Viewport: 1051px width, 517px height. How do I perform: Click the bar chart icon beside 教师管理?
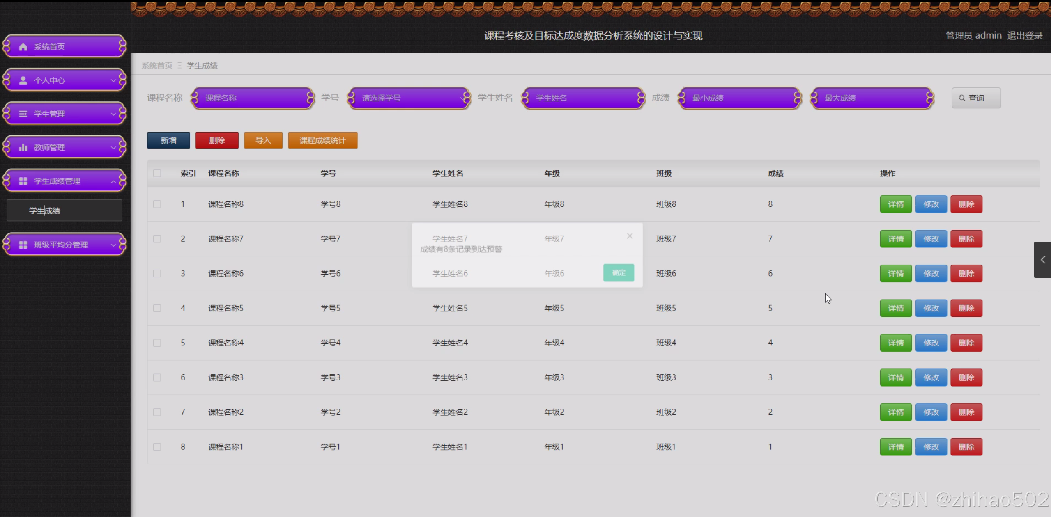point(23,148)
